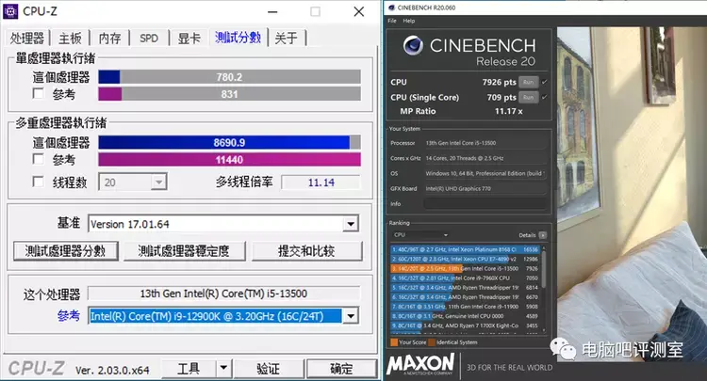Open the thread count dropdown showing 20
Image resolution: width=707 pixels, height=381 pixels.
tap(158, 183)
